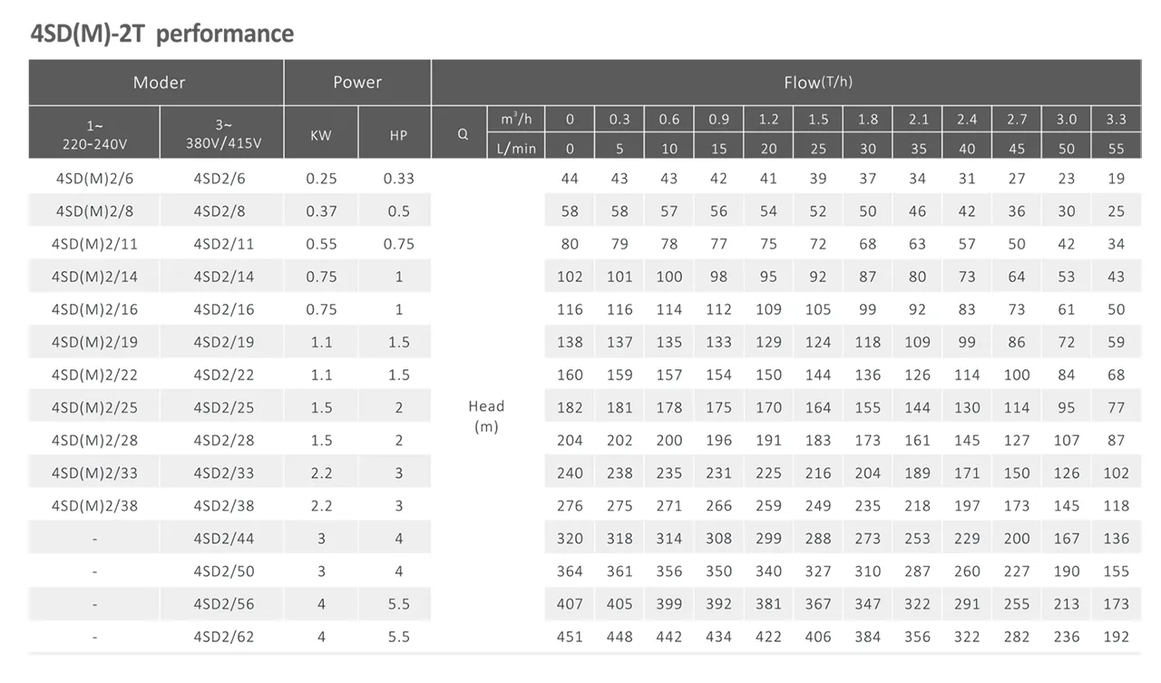Screen dimensions: 1161x683
Task: Click the '4SD(M)2/38' model cell
Action: [x=95, y=505]
